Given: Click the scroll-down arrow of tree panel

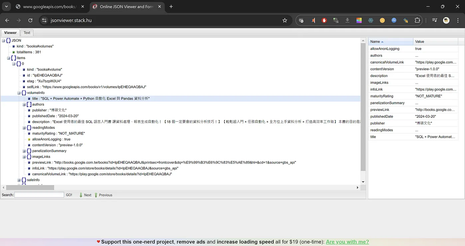Looking at the screenshot, I should pyautogui.click(x=363, y=182).
